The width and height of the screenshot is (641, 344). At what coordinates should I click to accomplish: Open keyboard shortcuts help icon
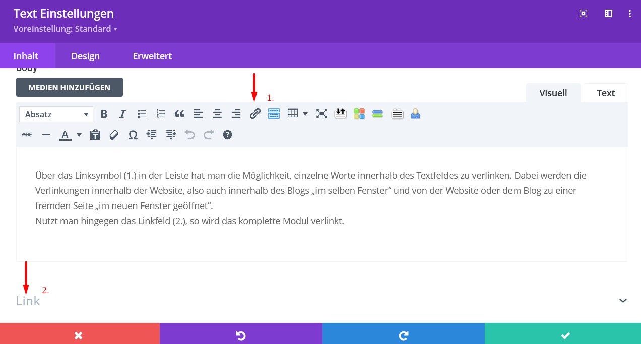tap(227, 134)
